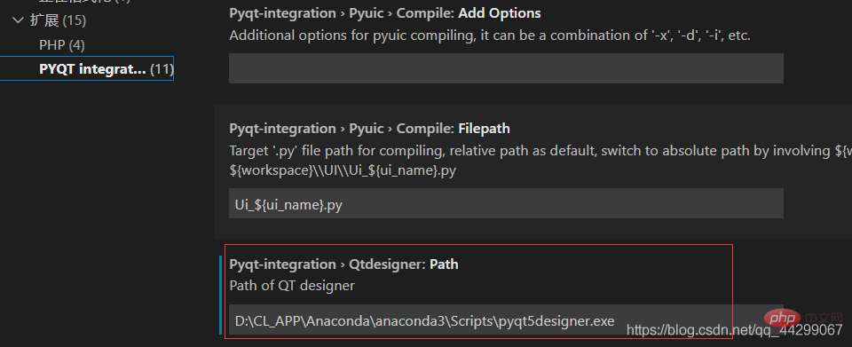Click the blog.csdn.net URL watermark text
The width and height of the screenshot is (852, 347).
tap(734, 330)
